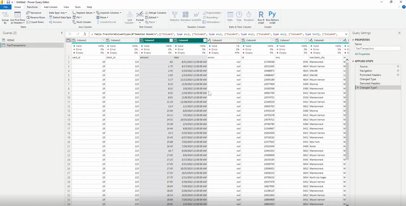406x206 pixels.
Task: Click the query Name input field
Action: pyautogui.click(x=378, y=48)
